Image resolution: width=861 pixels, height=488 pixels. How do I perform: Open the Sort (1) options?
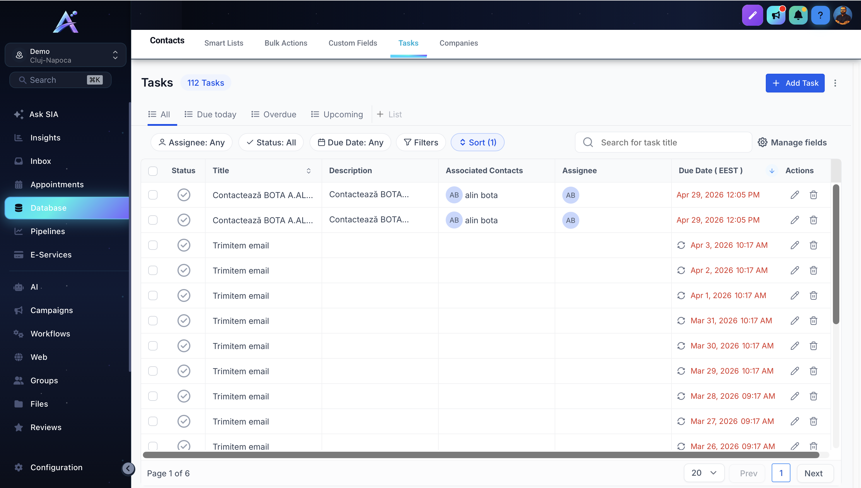(478, 142)
